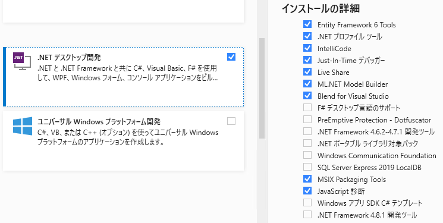The width and height of the screenshot is (443, 223).
Task: Enable Windows Communication Foundation checkbox
Action: [307, 155]
